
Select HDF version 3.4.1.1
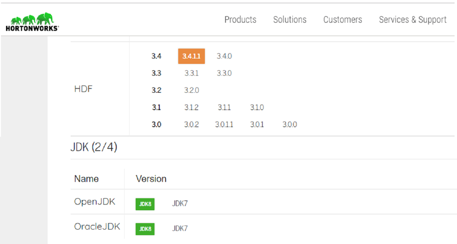[191, 56]
